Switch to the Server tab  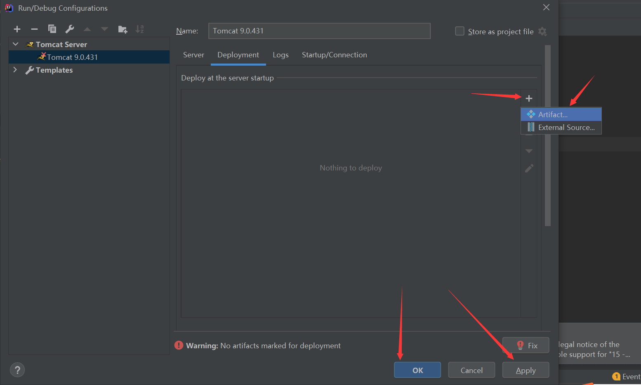point(193,55)
